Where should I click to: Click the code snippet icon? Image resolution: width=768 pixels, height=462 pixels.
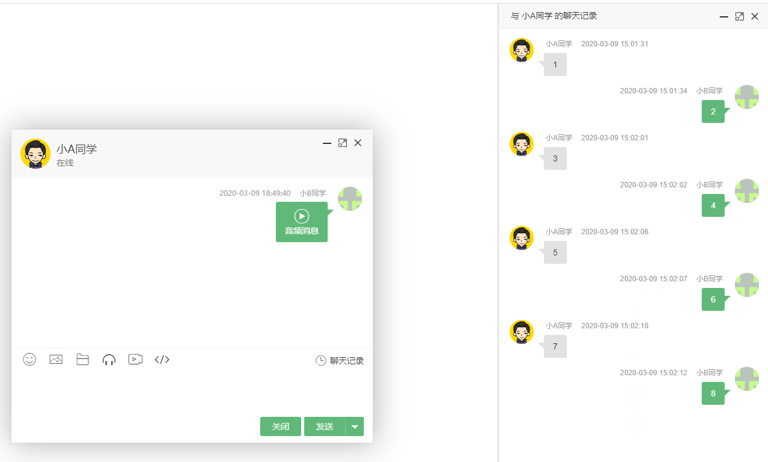pyautogui.click(x=162, y=360)
